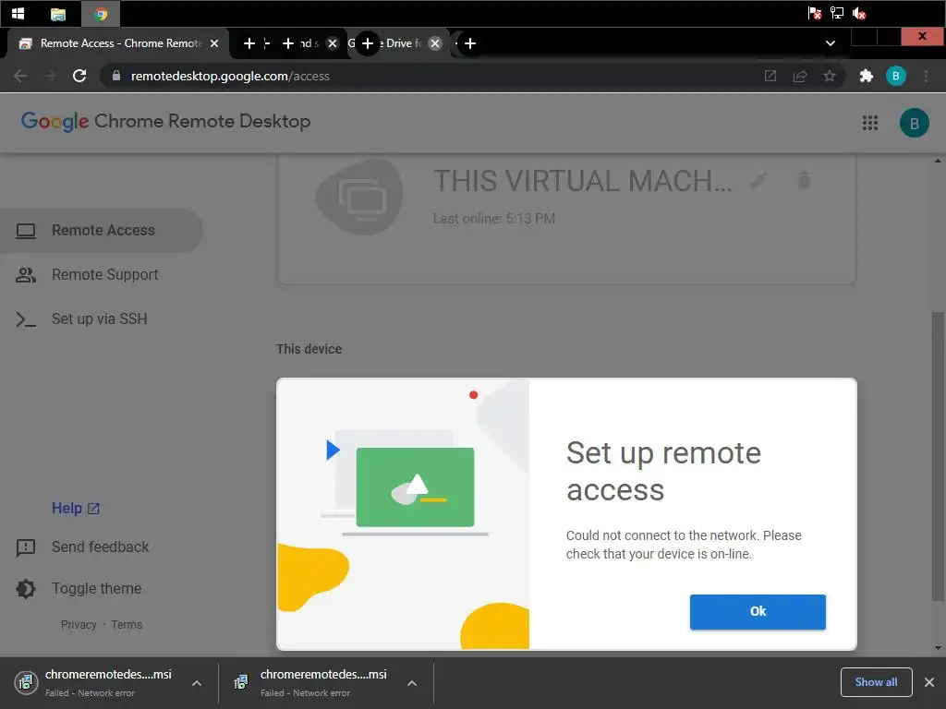Image resolution: width=946 pixels, height=709 pixels.
Task: Open the Extensions puzzle menu
Action: tap(867, 76)
